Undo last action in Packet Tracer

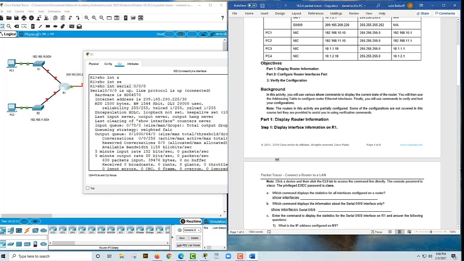click(70, 18)
